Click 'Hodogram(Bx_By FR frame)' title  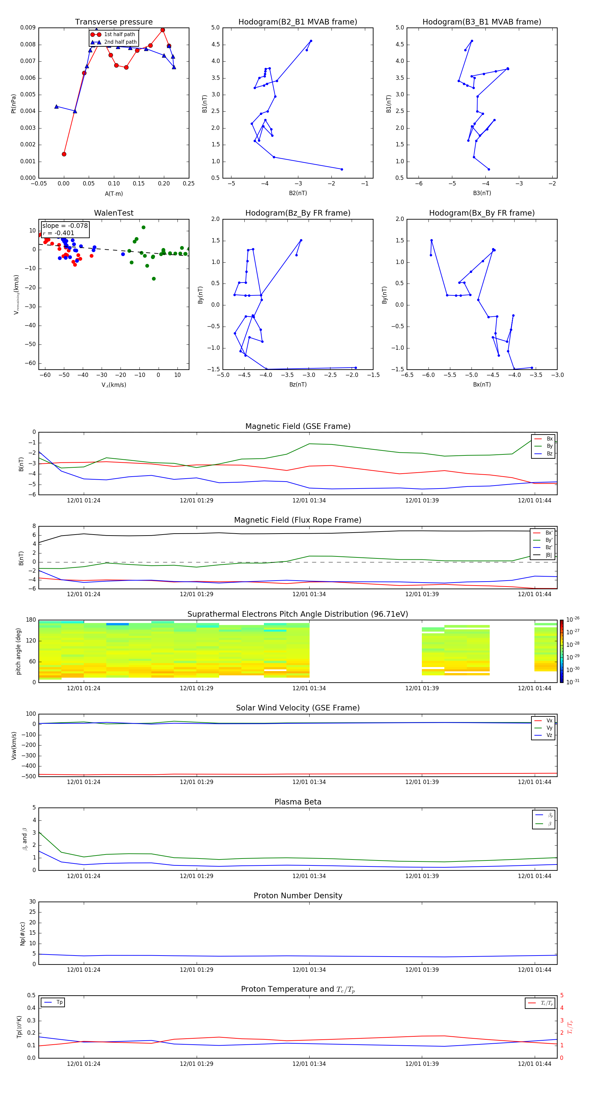click(482, 213)
